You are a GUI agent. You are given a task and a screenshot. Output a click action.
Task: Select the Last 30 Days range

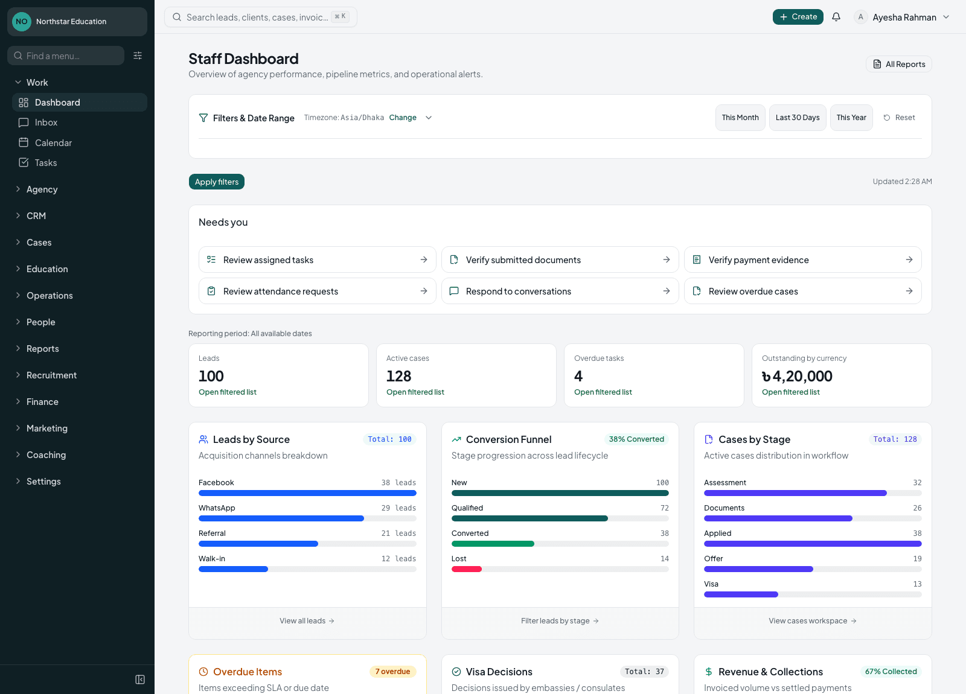[x=798, y=118]
